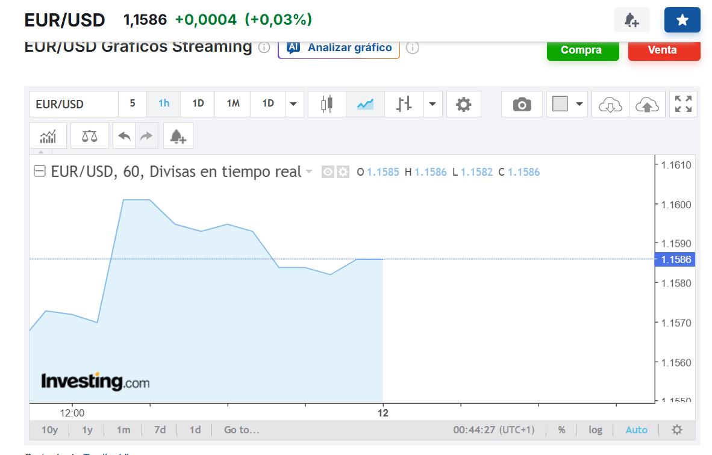The height and width of the screenshot is (455, 712).
Task: Load chart layout with the cloud download icon
Action: pyautogui.click(x=610, y=104)
